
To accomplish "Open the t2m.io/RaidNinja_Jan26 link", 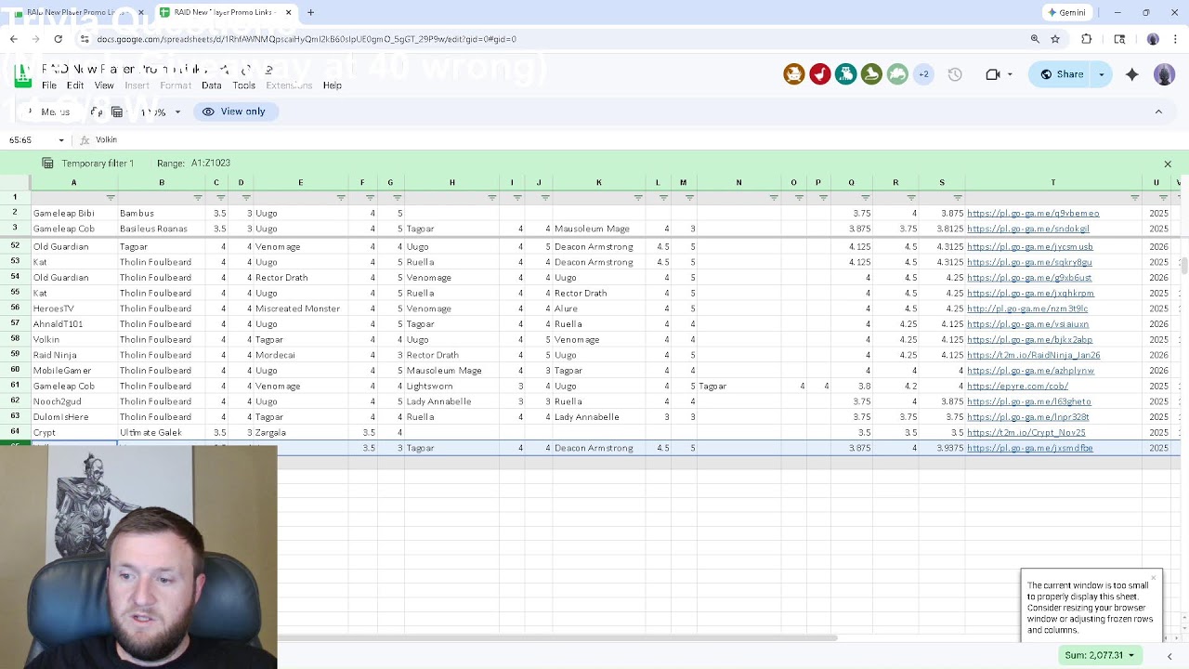I will pos(1034,355).
